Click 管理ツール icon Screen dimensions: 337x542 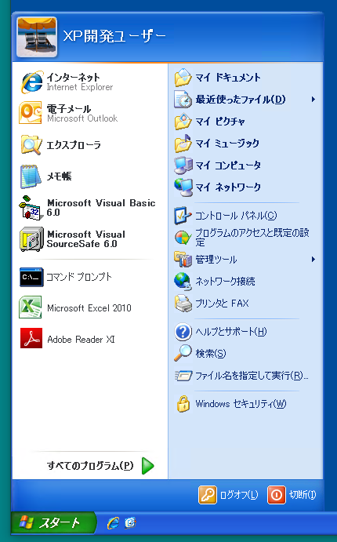tap(183, 260)
